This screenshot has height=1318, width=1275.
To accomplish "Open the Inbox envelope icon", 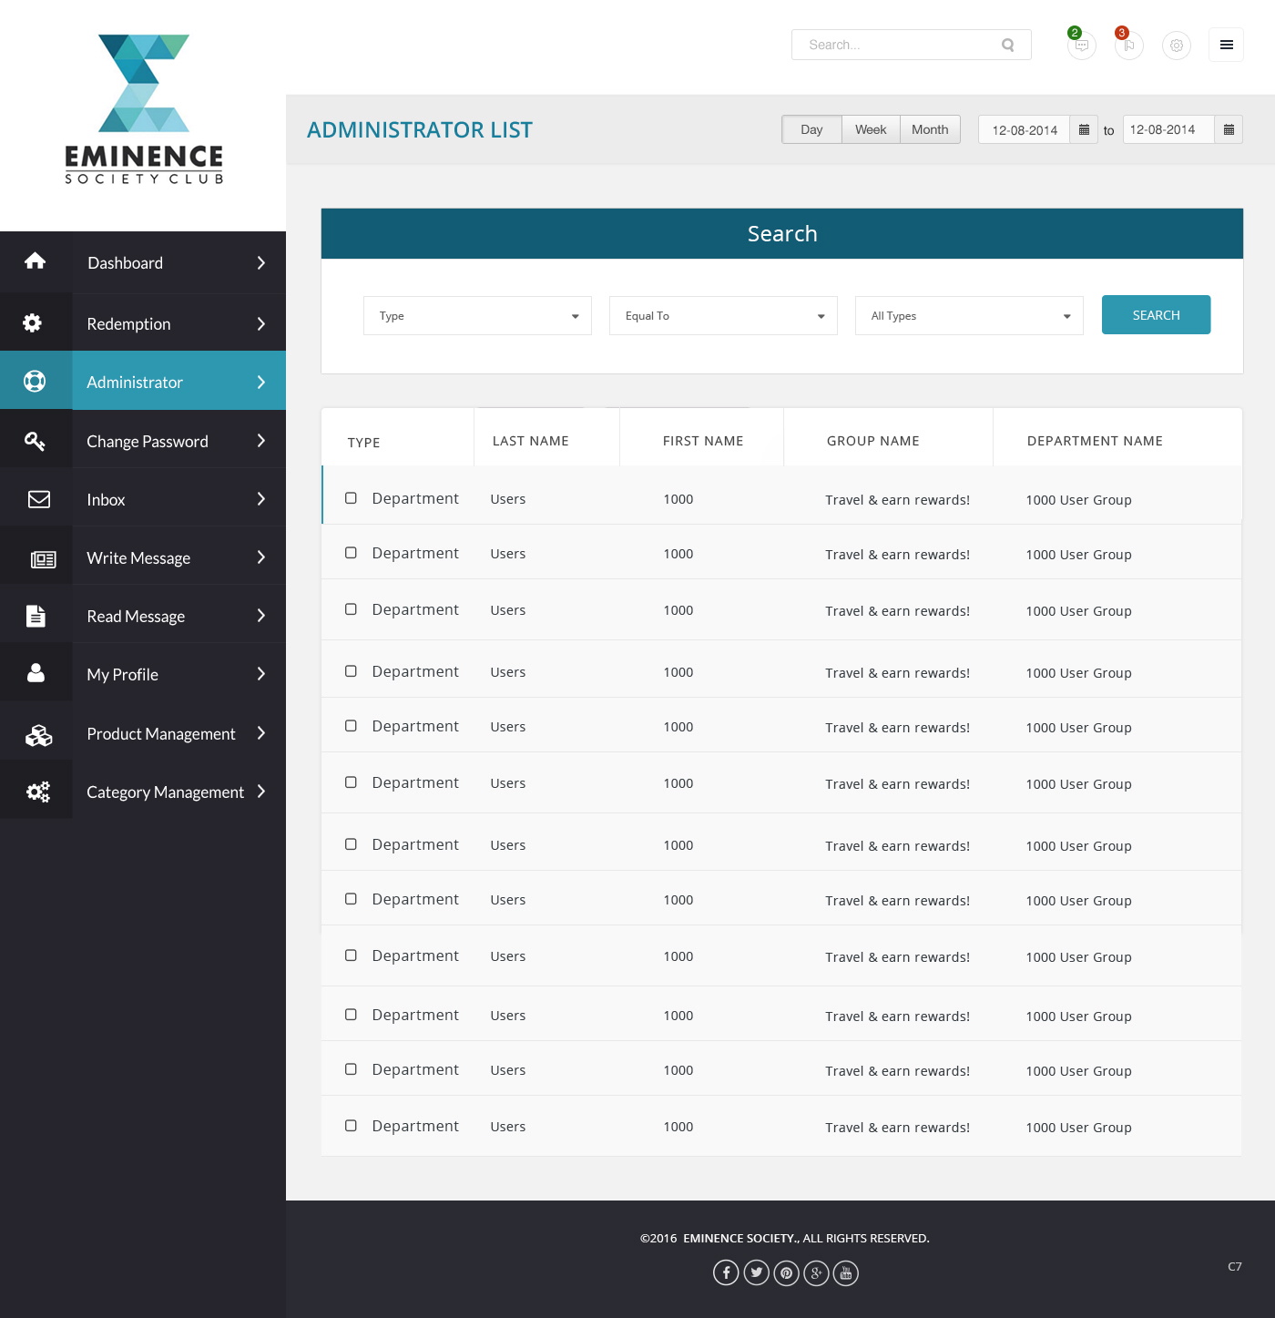I will point(36,498).
